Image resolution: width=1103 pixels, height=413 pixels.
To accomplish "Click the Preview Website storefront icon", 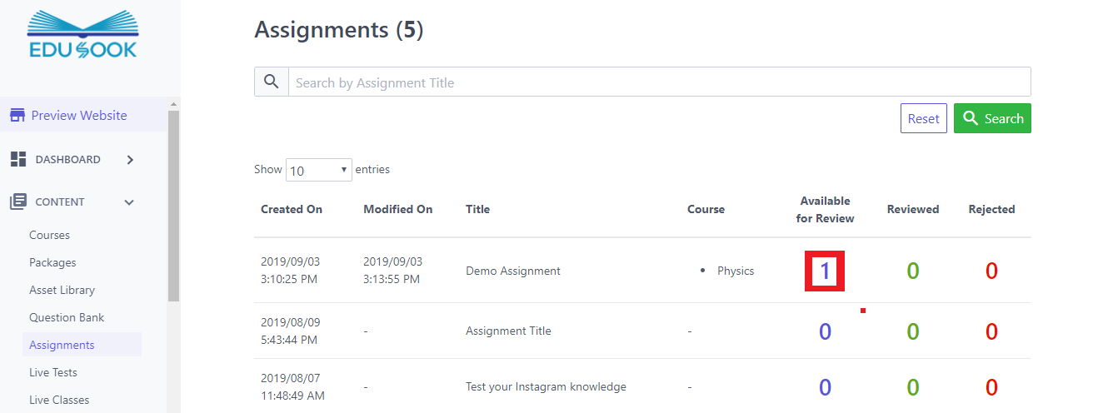I will click(17, 116).
